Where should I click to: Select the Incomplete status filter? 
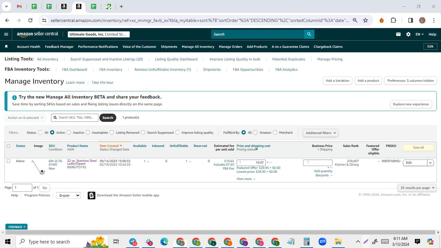pos(88,132)
